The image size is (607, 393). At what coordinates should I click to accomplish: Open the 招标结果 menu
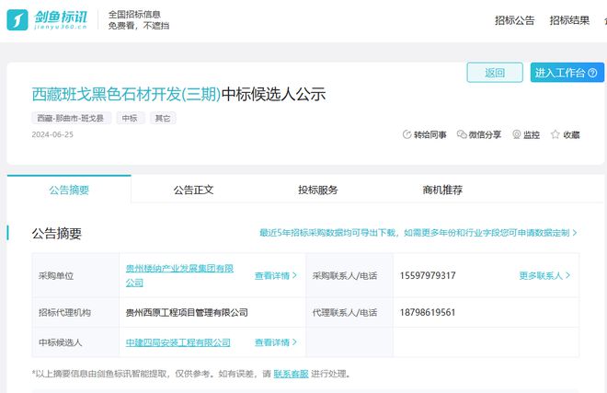[569, 20]
